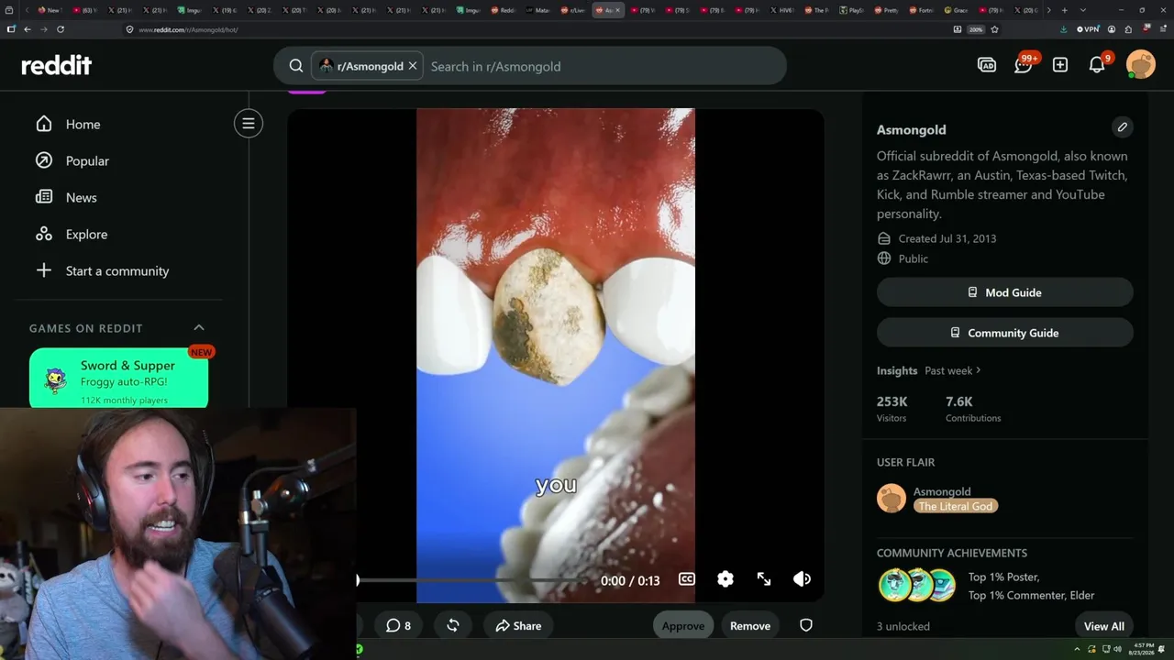View All community achievements
This screenshot has height=660, width=1174.
1104,626
